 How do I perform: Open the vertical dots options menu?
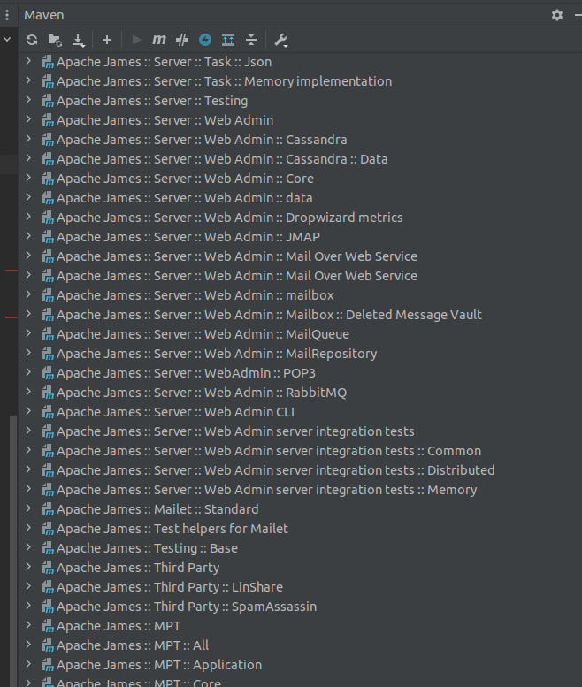tap(7, 15)
